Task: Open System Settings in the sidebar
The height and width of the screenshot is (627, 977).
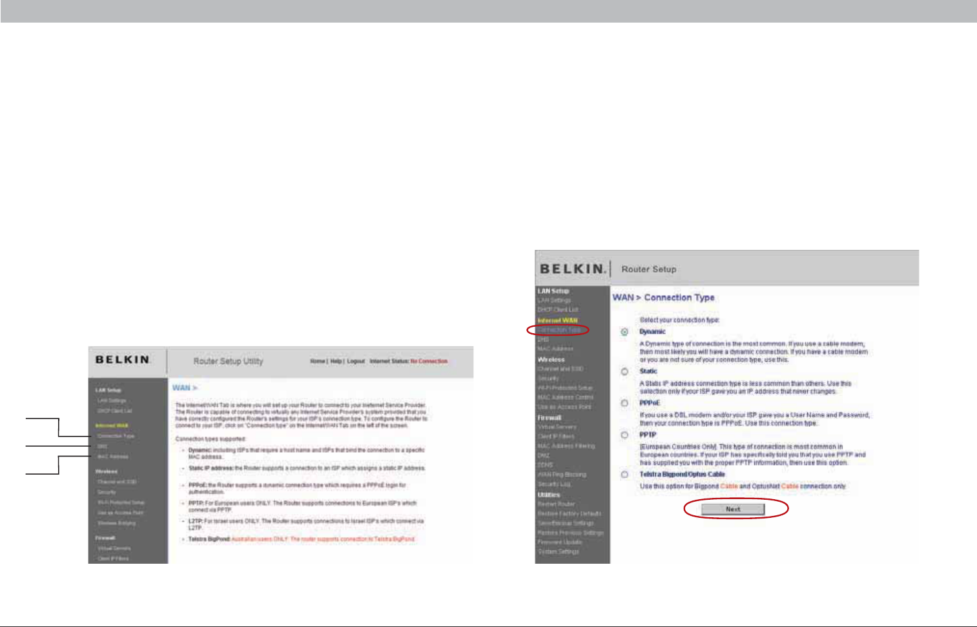Action: coord(559,552)
